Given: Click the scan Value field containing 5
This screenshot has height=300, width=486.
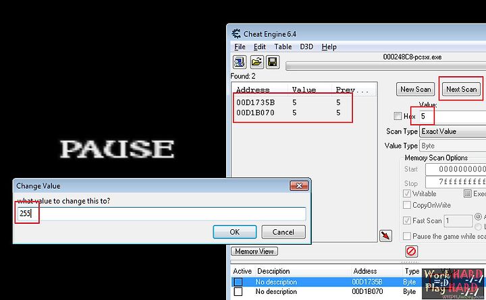Looking at the screenshot, I should 452,117.
